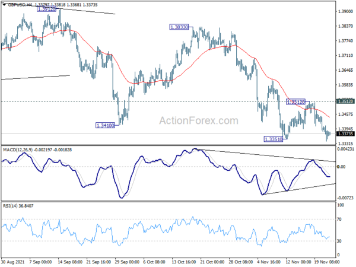This screenshot has width=356, height=267.
Task: Click the MACD -0.00723 scale value
Action: pyautogui.click(x=345, y=198)
